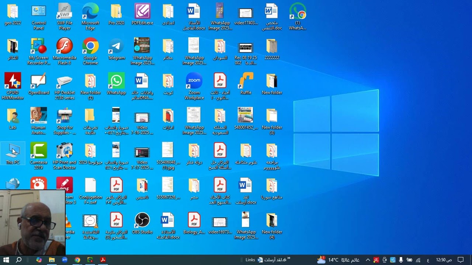Screen dimensions: 472x265
Task: Click the Zoom icon in the taskbar
Action: 65,260
